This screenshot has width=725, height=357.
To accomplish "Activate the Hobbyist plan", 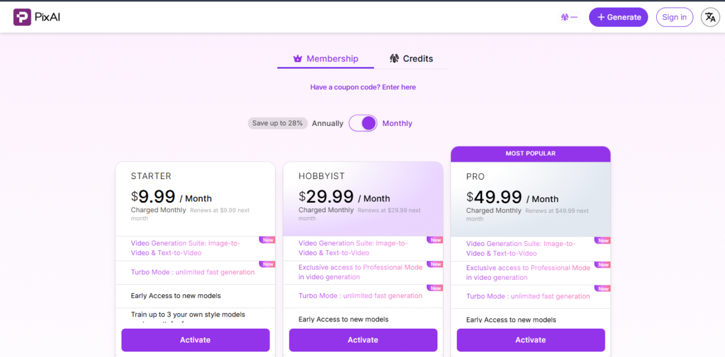I will point(362,340).
